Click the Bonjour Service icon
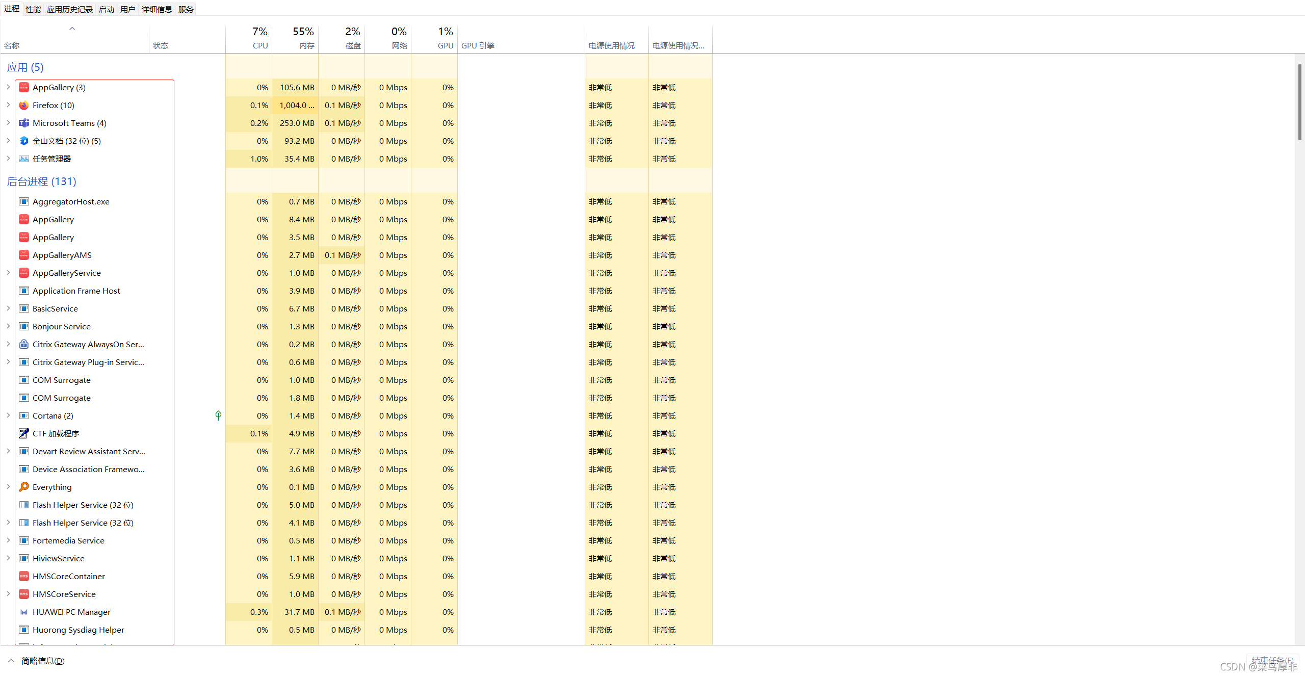The image size is (1305, 676). click(24, 327)
